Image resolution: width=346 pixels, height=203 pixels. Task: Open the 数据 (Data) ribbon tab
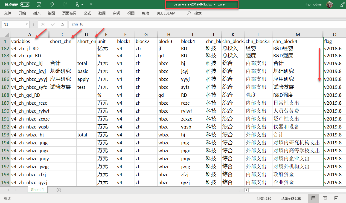click(x=102, y=13)
